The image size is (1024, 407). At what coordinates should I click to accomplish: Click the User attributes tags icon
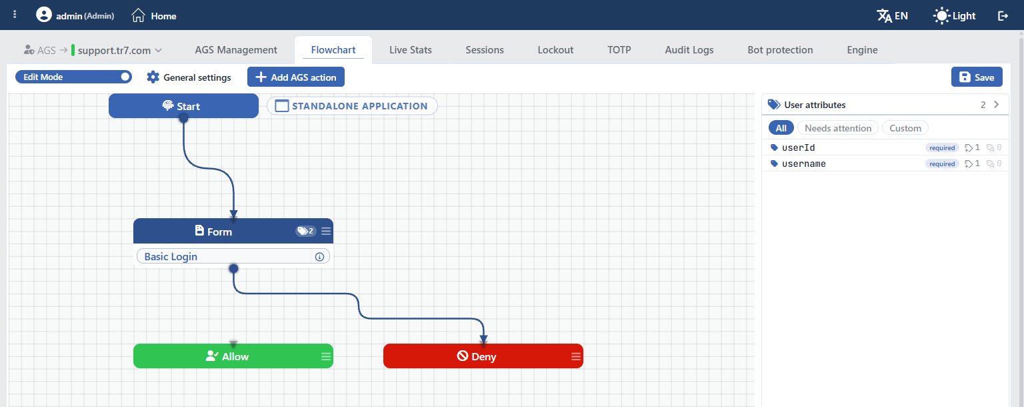[x=774, y=105]
